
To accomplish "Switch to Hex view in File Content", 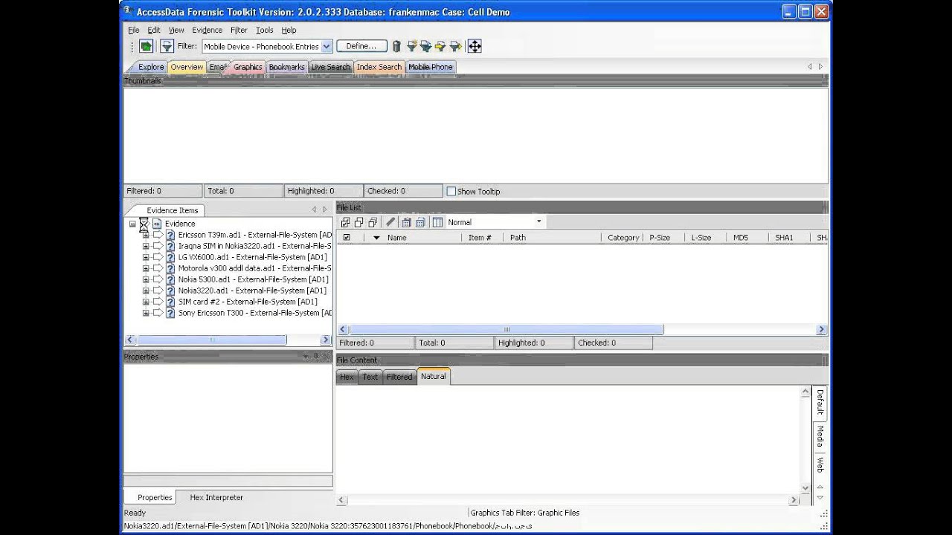I will pos(347,377).
